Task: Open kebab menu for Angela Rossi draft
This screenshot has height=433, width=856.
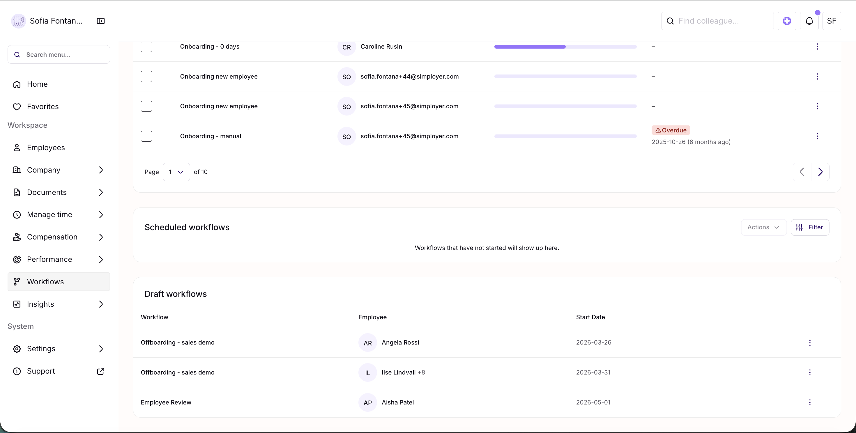Action: click(x=809, y=343)
